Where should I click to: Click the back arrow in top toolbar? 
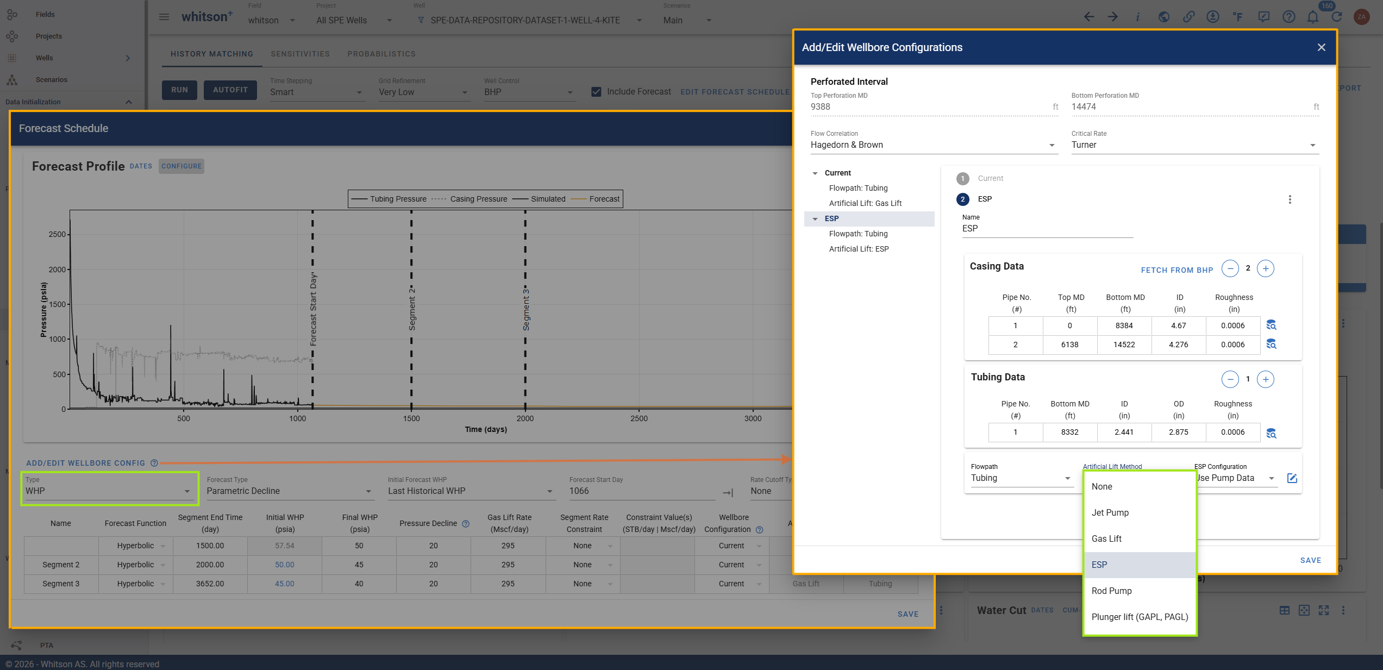(1088, 17)
